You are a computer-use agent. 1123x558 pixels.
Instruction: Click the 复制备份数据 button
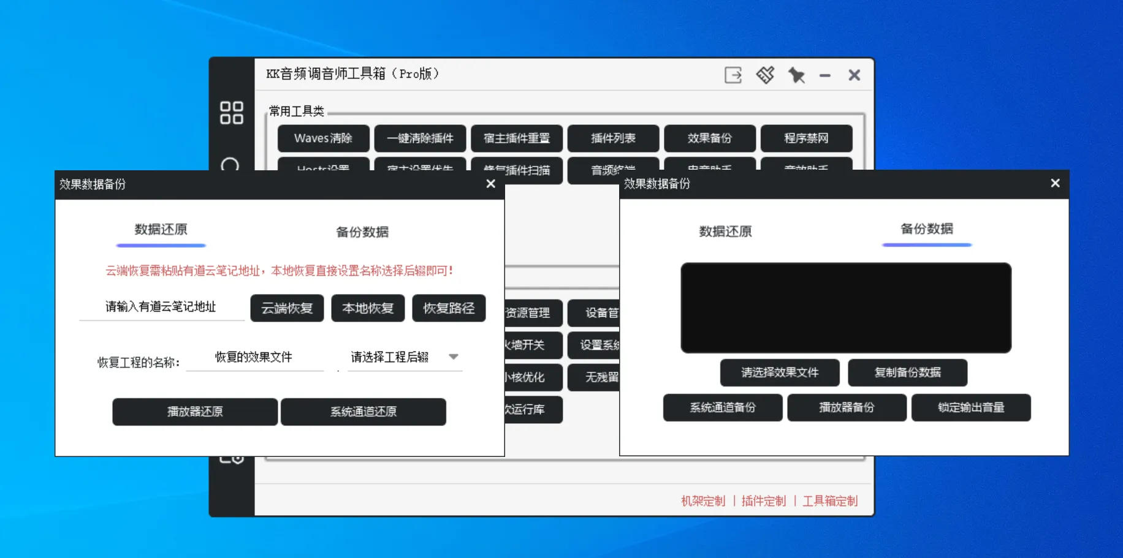coord(908,372)
